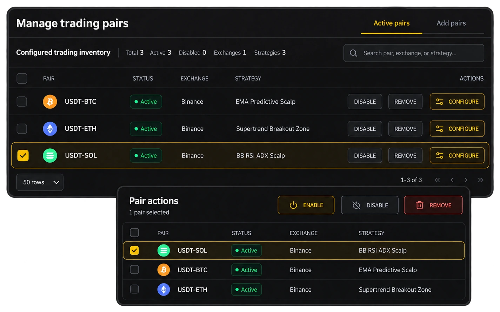Select the USDT-ETH row checkbox in main table
500x312 pixels.
click(x=22, y=129)
